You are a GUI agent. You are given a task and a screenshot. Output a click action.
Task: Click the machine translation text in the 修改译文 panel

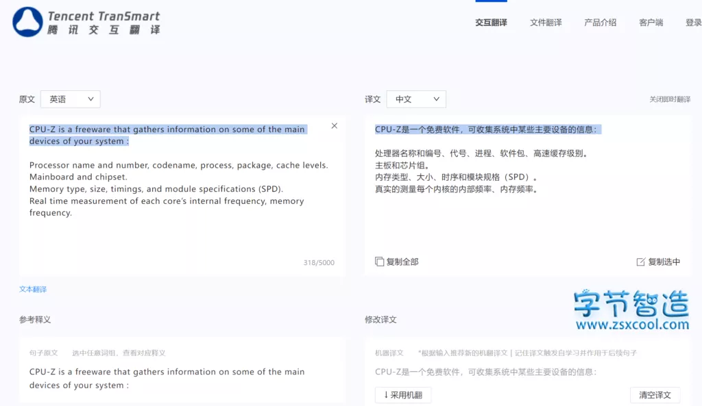pyautogui.click(x=486, y=372)
